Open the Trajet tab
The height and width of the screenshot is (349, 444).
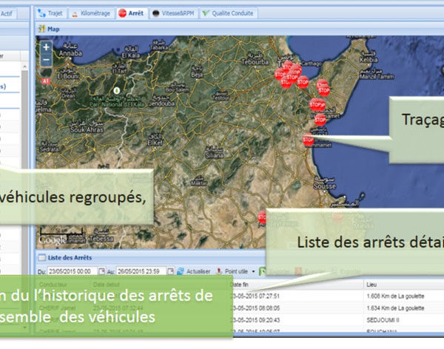[53, 13]
